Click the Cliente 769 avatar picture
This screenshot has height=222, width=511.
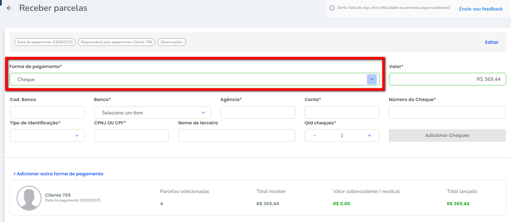[29, 198]
